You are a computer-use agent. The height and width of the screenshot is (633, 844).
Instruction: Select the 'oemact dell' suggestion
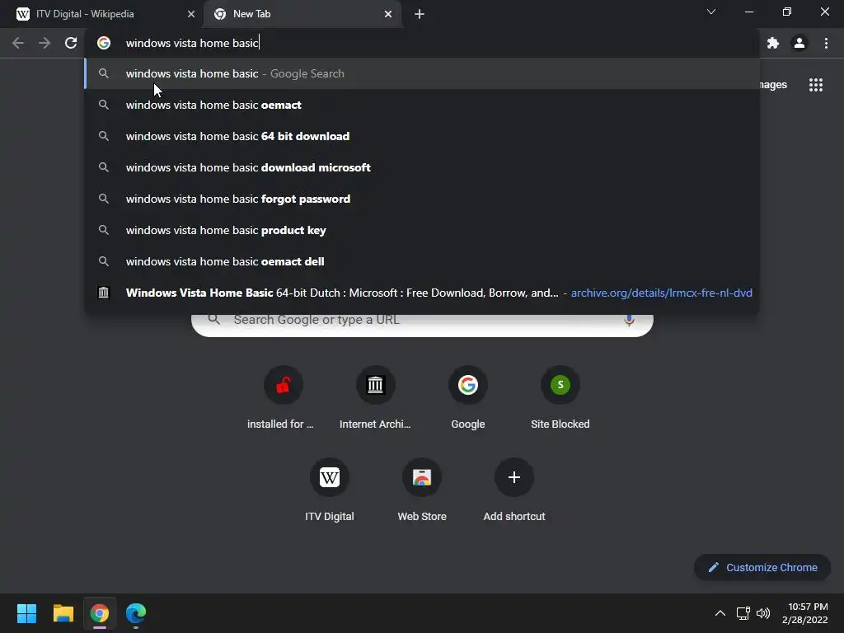click(x=422, y=261)
